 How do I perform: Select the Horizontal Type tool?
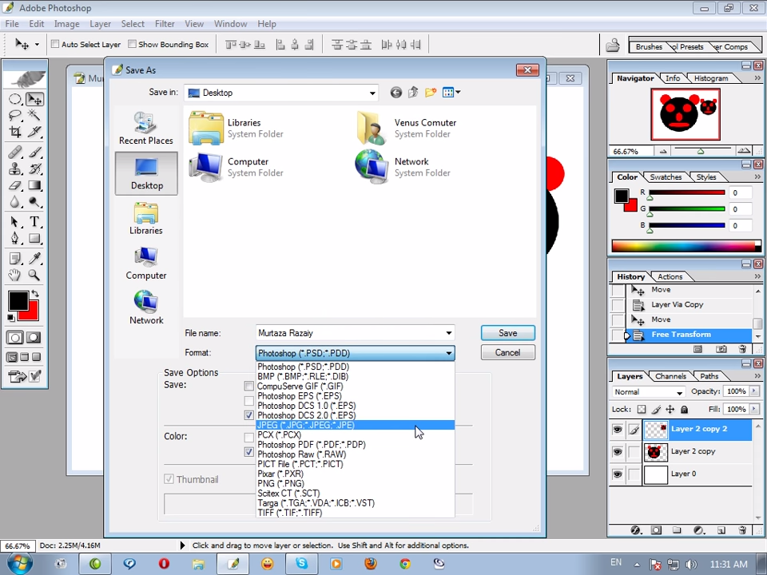pyautogui.click(x=34, y=222)
